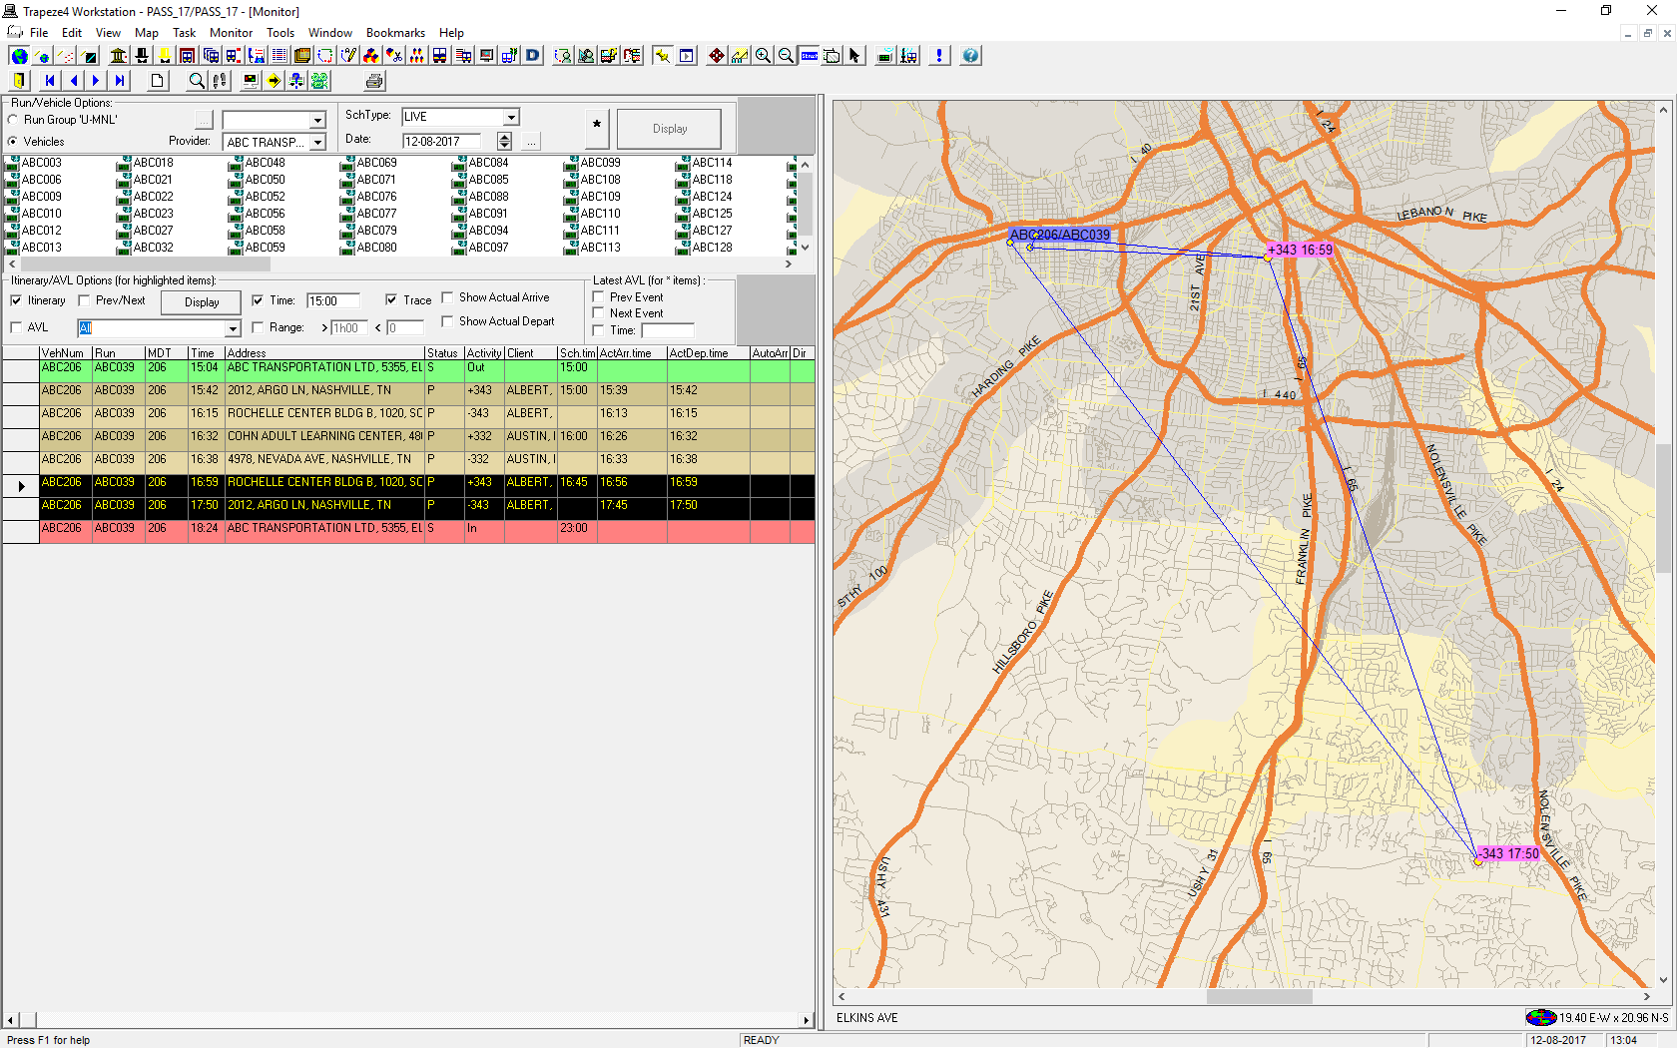The image size is (1677, 1048).
Task: Select the arrow pointer tool
Action: click(x=854, y=56)
